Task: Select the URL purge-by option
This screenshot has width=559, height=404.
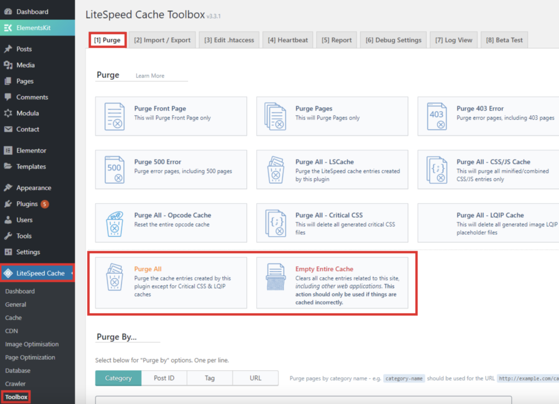Action: click(255, 378)
